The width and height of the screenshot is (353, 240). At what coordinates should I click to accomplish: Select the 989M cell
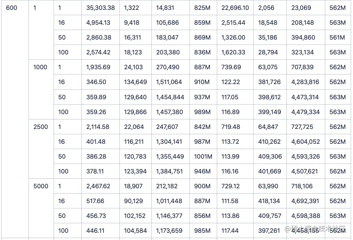pyautogui.click(x=202, y=112)
